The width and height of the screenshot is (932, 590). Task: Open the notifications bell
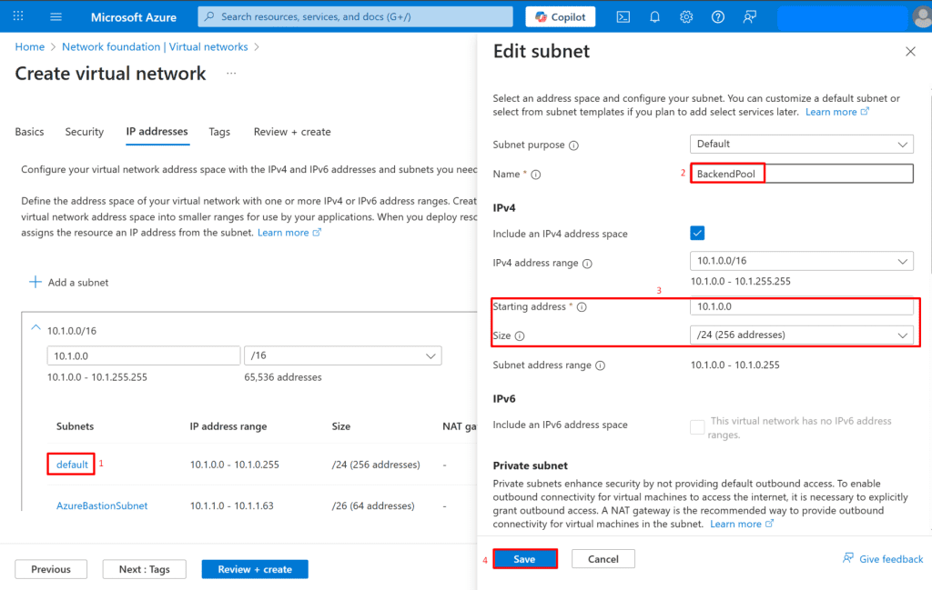tap(654, 16)
